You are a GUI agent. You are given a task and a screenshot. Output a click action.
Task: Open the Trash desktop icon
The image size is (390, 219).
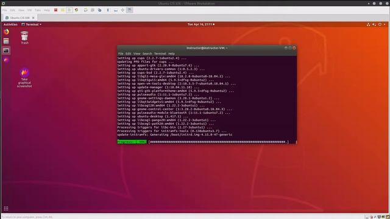pos(24,38)
